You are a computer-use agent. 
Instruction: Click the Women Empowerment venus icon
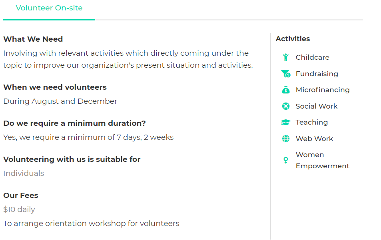pyautogui.click(x=286, y=160)
